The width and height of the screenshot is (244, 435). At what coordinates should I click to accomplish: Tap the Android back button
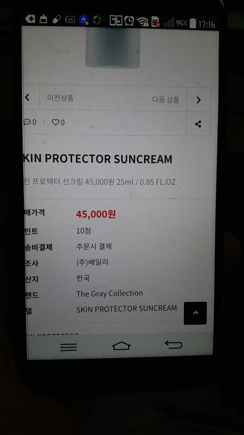pos(174,344)
